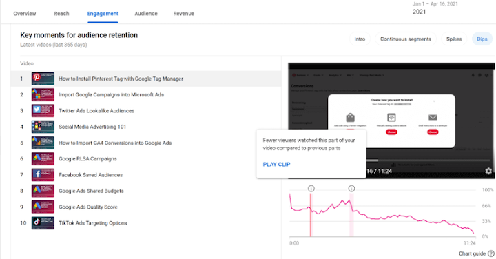Select the Continuous segments chip
Screen dimensions: 496x259
406,39
